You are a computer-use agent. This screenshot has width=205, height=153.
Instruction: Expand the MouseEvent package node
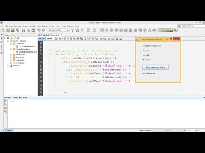tap(11, 55)
